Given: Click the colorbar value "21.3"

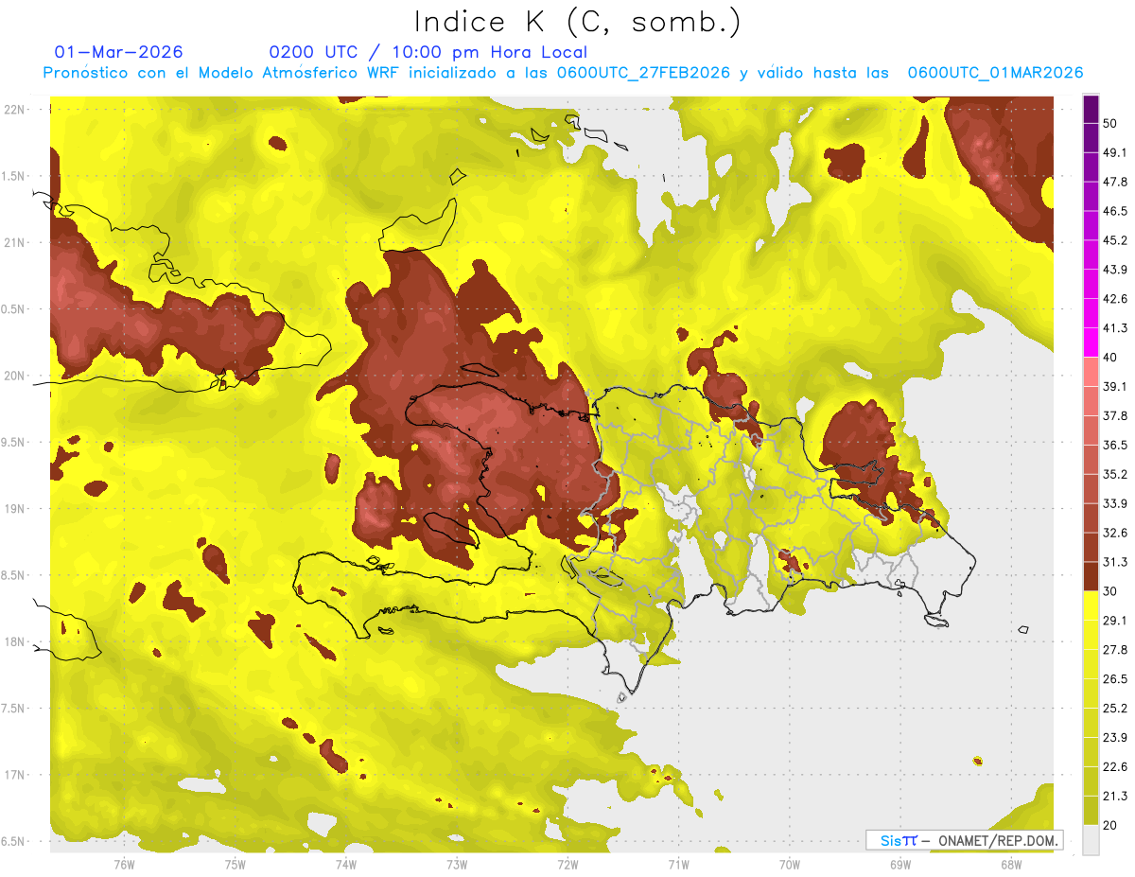Looking at the screenshot, I should coord(1114,797).
